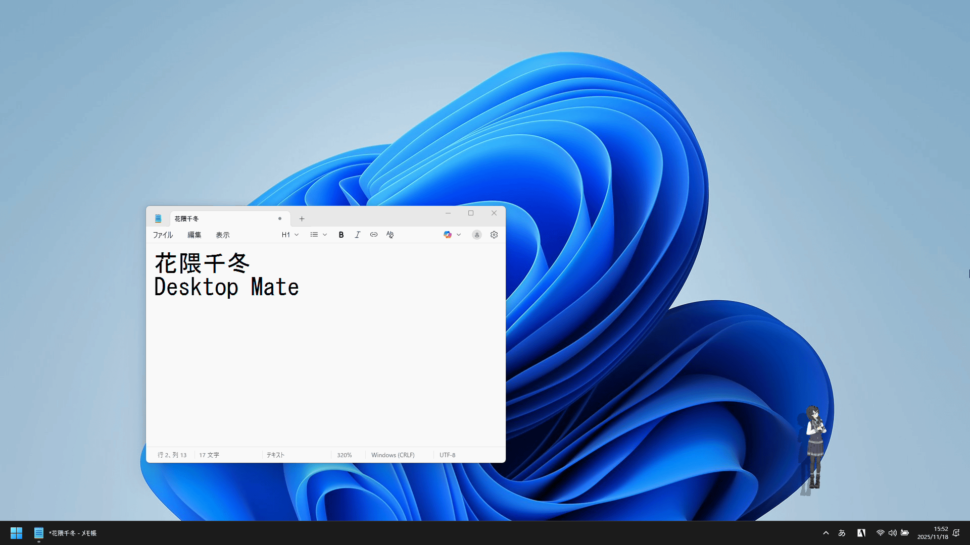
Task: Toggle italic formatting button
Action: (x=357, y=235)
